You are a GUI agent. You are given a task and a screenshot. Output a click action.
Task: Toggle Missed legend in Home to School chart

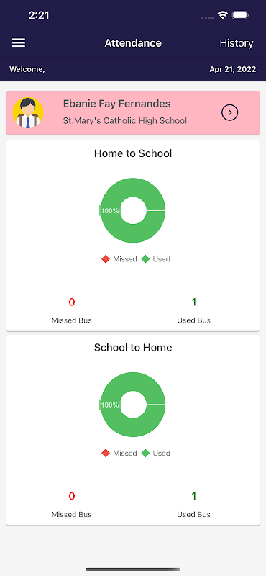pyautogui.click(x=119, y=259)
